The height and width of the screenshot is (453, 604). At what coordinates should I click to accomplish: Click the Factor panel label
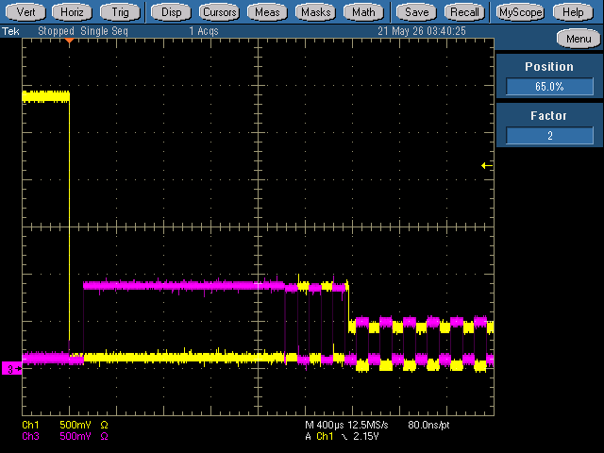(x=549, y=115)
